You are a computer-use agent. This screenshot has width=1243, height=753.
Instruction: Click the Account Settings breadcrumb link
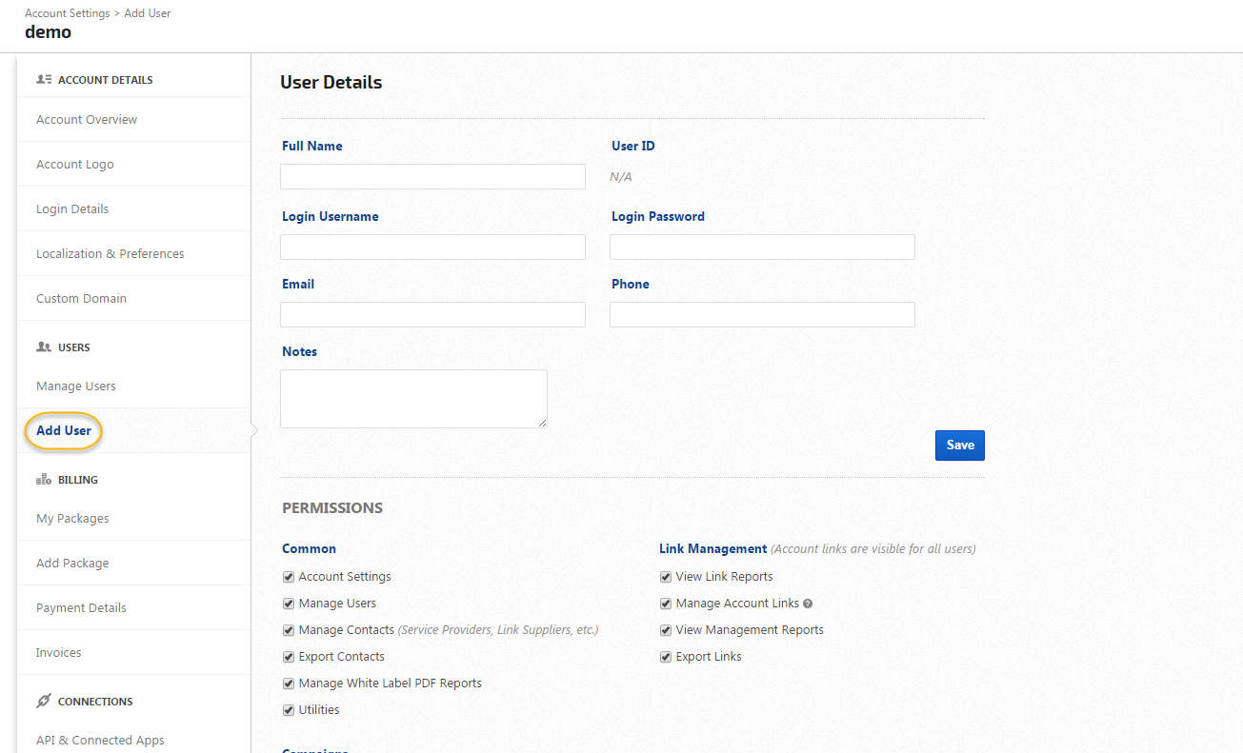pos(68,13)
